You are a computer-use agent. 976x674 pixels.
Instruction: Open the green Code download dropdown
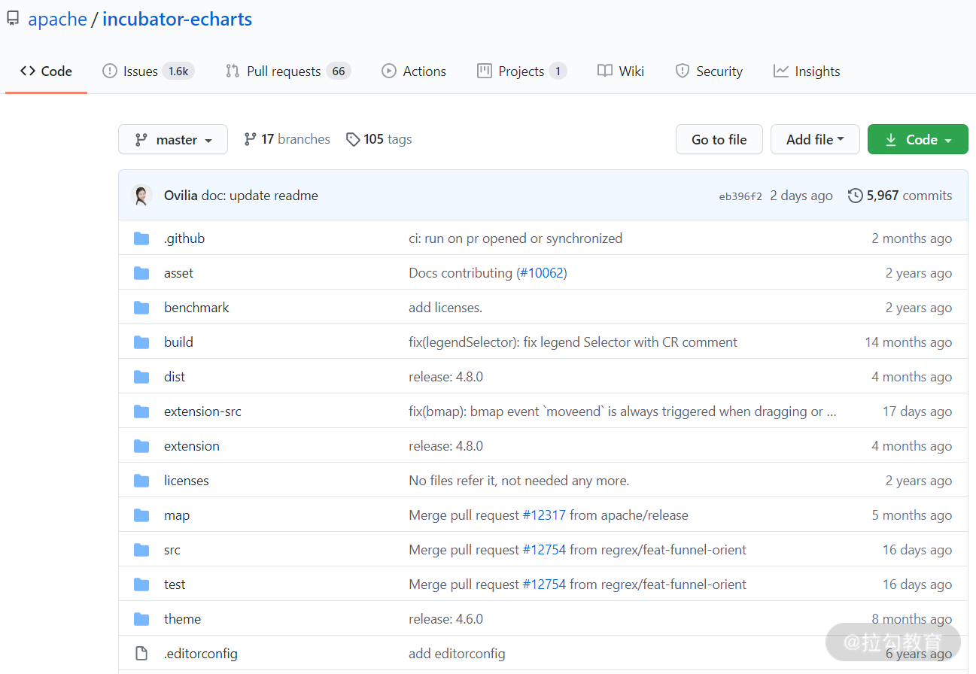point(918,139)
